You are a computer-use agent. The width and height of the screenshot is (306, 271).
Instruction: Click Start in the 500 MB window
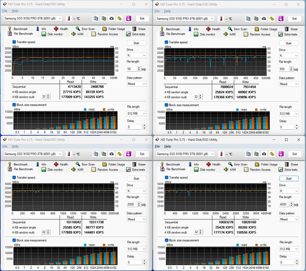(x=288, y=43)
